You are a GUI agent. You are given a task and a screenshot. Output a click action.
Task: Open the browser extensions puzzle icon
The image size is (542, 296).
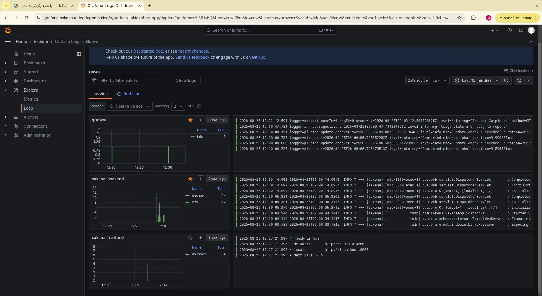[x=473, y=18]
